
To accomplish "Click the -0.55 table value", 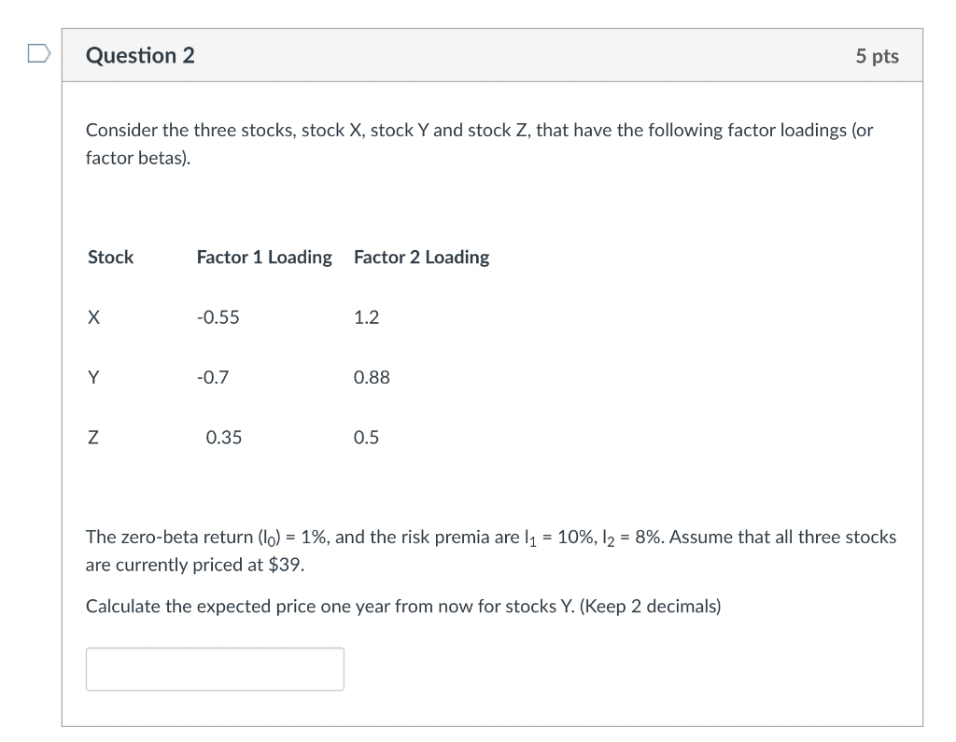I will pyautogui.click(x=218, y=317).
